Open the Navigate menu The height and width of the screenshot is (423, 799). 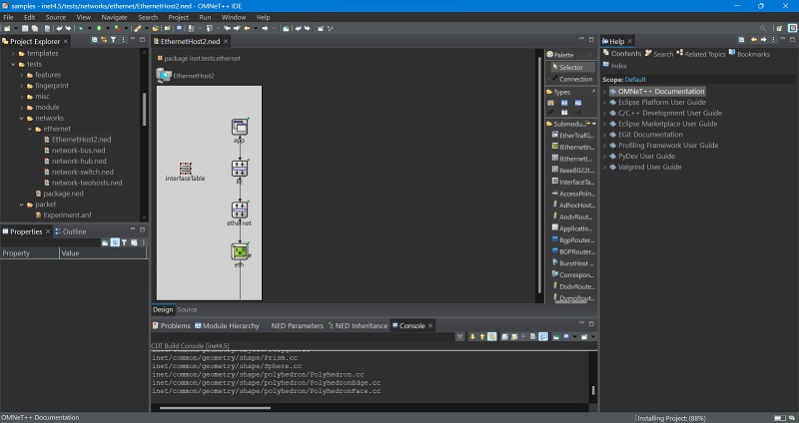(114, 17)
